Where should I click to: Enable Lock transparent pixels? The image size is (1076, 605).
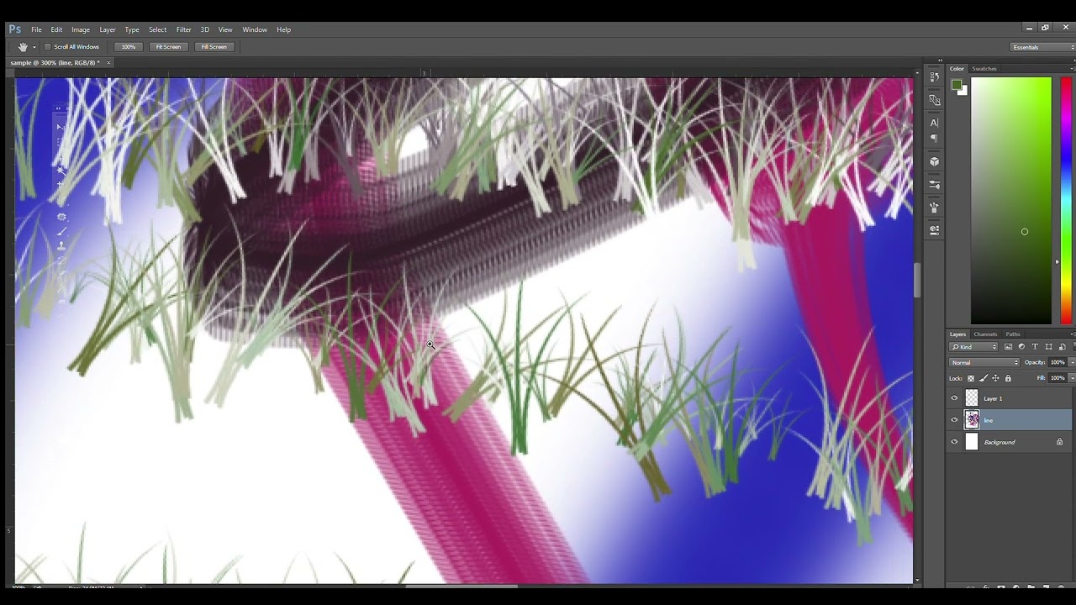(x=971, y=378)
